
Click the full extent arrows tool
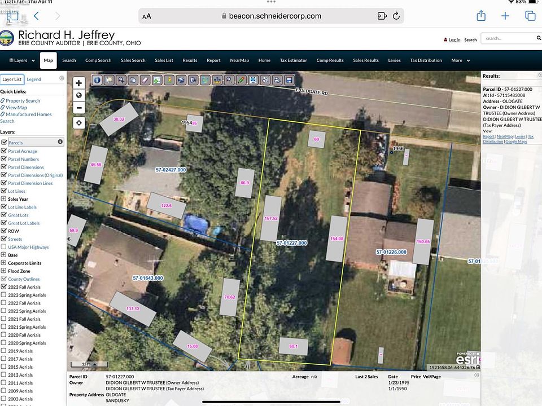pyautogui.click(x=253, y=80)
